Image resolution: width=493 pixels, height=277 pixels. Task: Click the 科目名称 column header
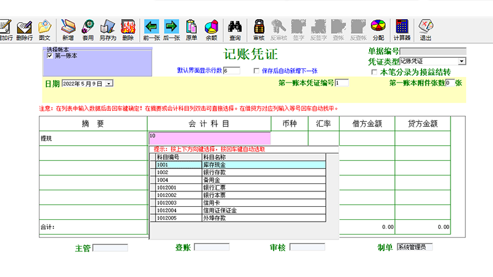pos(264,158)
